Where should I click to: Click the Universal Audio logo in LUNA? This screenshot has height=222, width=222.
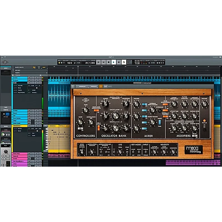[5, 62]
